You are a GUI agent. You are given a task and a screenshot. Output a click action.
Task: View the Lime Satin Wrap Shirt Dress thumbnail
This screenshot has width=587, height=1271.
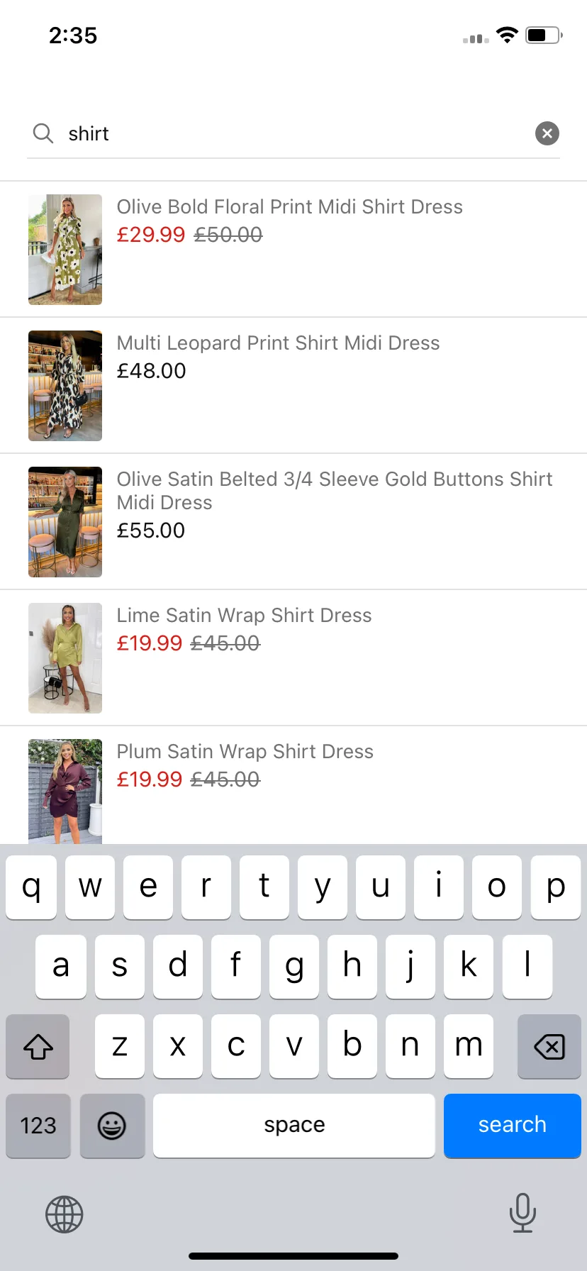pos(65,658)
